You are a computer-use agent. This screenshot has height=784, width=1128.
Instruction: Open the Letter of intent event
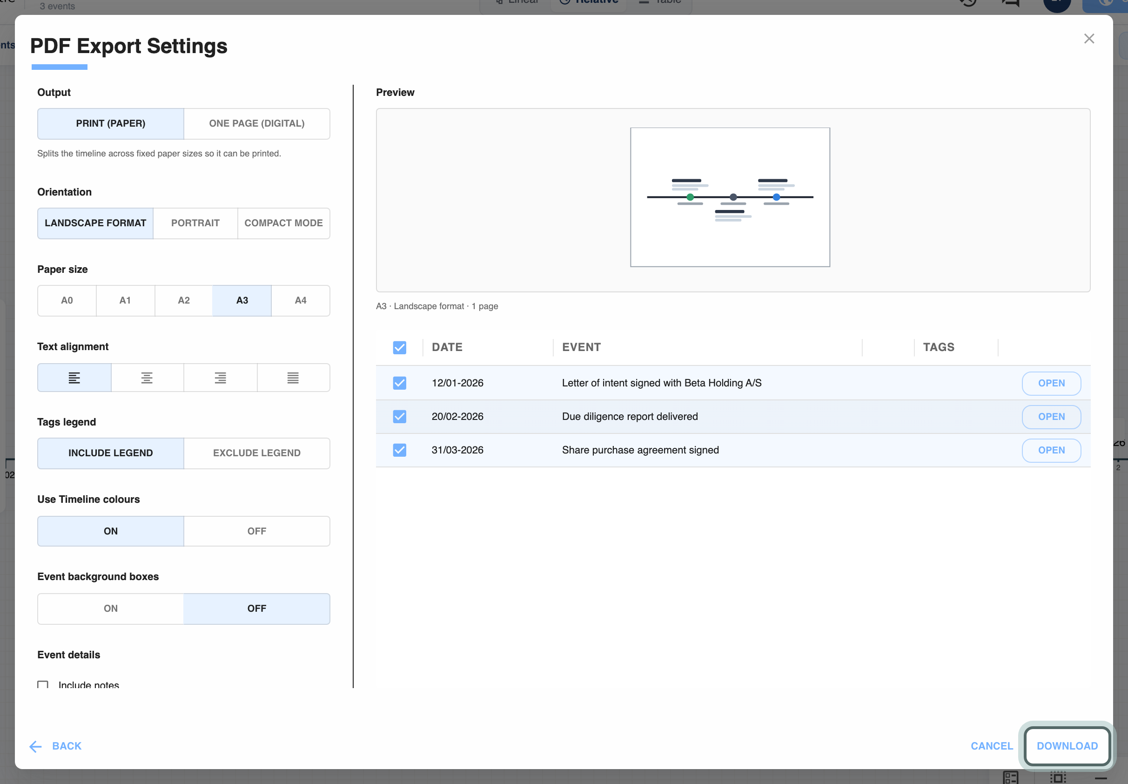click(x=1051, y=384)
